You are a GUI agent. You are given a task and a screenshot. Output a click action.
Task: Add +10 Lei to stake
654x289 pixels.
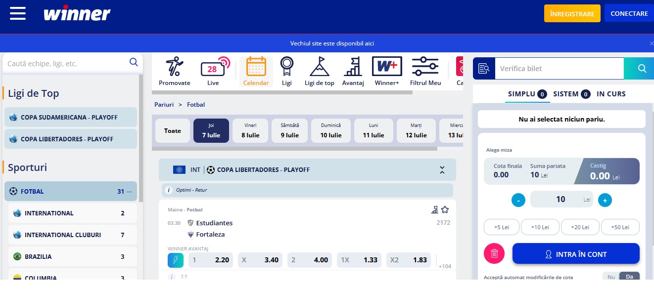point(540,227)
